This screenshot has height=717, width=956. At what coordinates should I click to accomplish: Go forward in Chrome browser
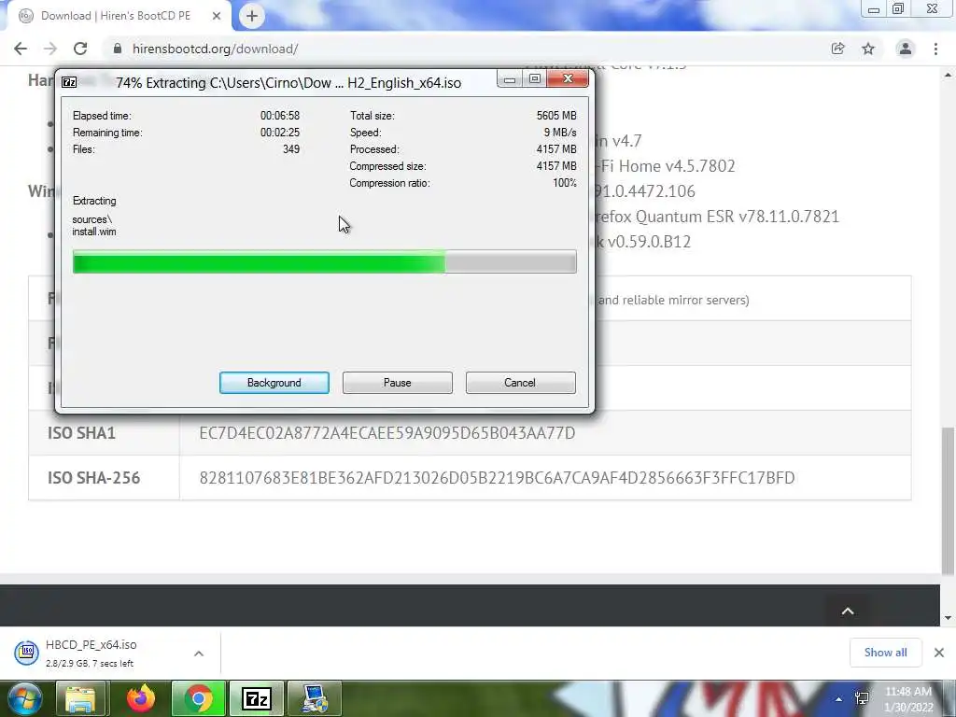(50, 49)
